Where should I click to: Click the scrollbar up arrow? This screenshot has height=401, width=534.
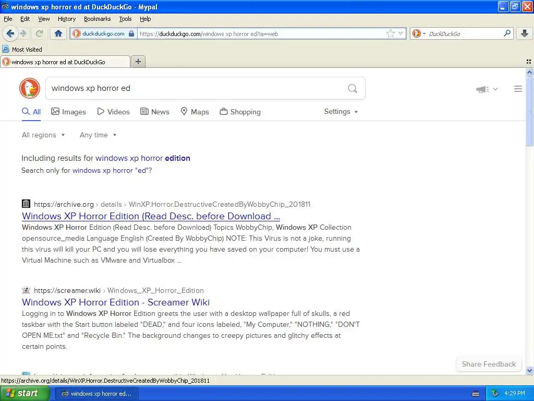529,72
